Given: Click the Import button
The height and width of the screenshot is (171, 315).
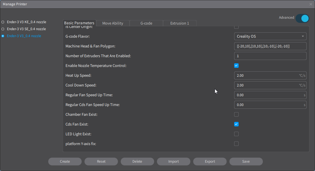Looking at the screenshot, I should click(174, 162).
